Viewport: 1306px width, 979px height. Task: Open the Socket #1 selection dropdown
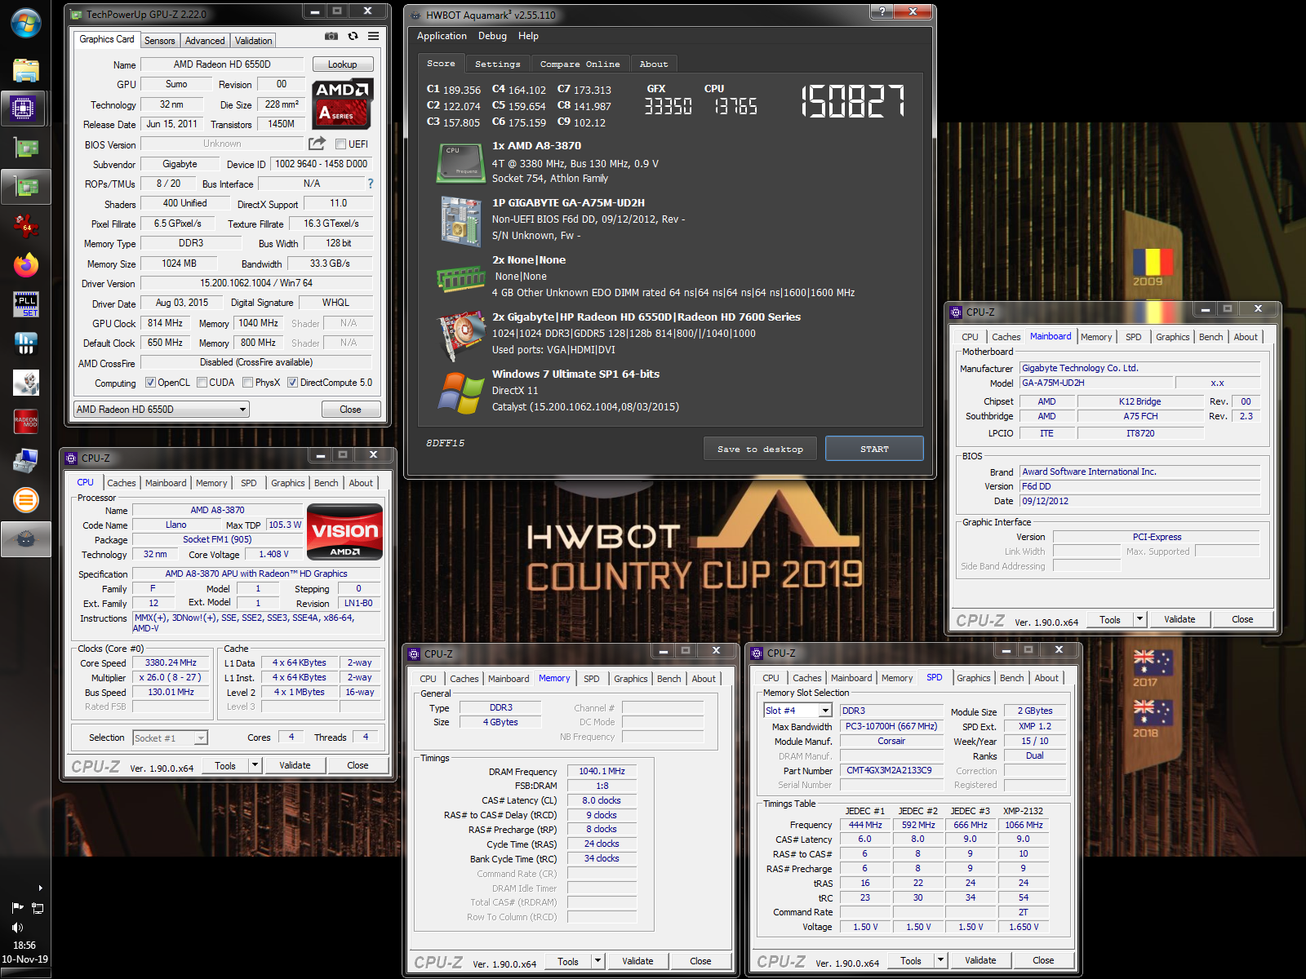click(x=170, y=738)
